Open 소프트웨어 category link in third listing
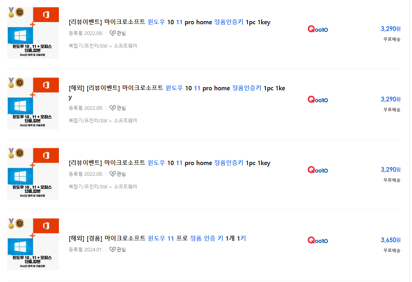This screenshot has width=412, height=282. click(x=125, y=187)
